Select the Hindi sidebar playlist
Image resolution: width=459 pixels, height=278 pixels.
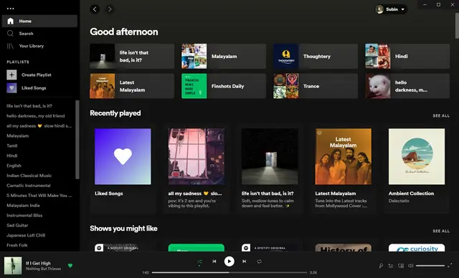(x=12, y=155)
